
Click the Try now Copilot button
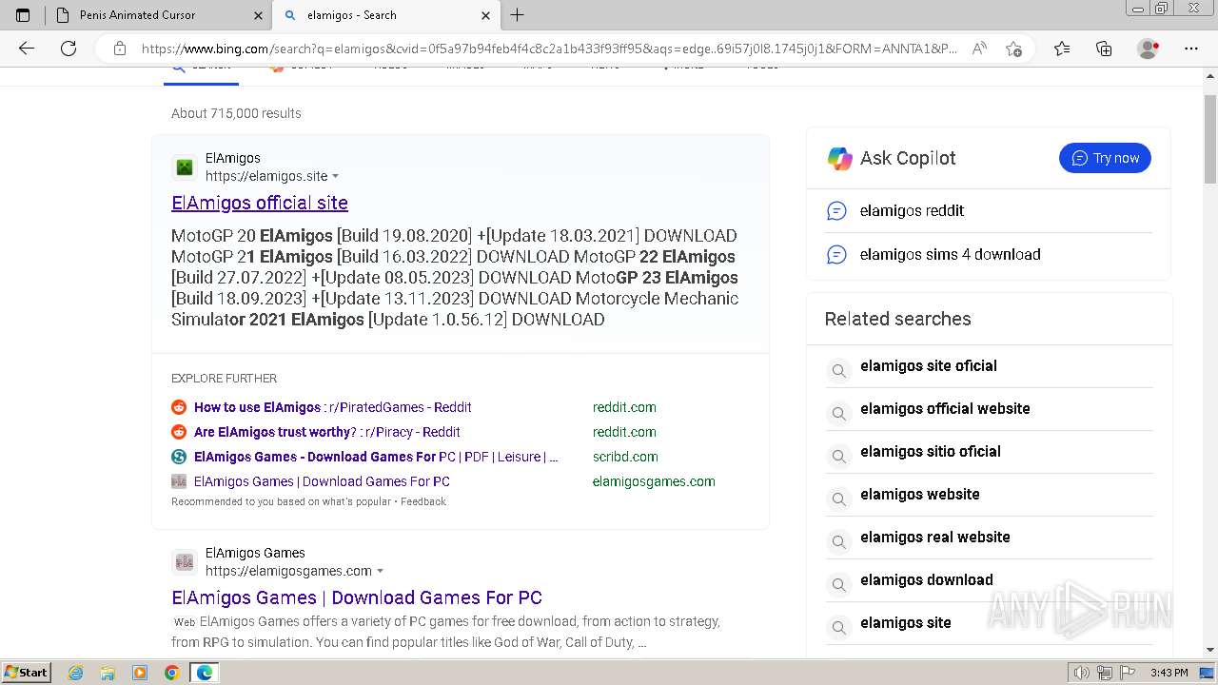click(x=1105, y=158)
